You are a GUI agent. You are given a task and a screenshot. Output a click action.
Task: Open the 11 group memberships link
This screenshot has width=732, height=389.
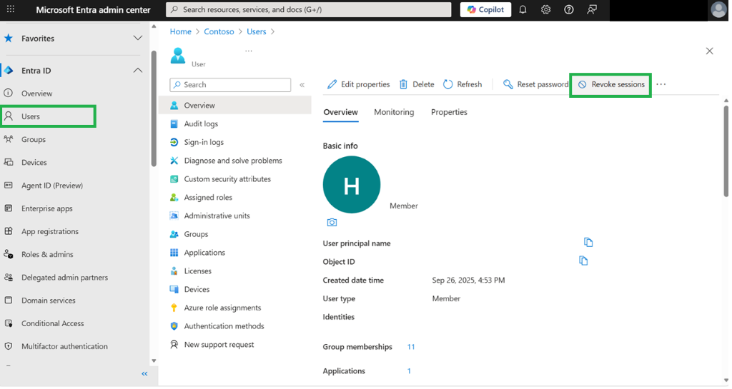(x=411, y=347)
